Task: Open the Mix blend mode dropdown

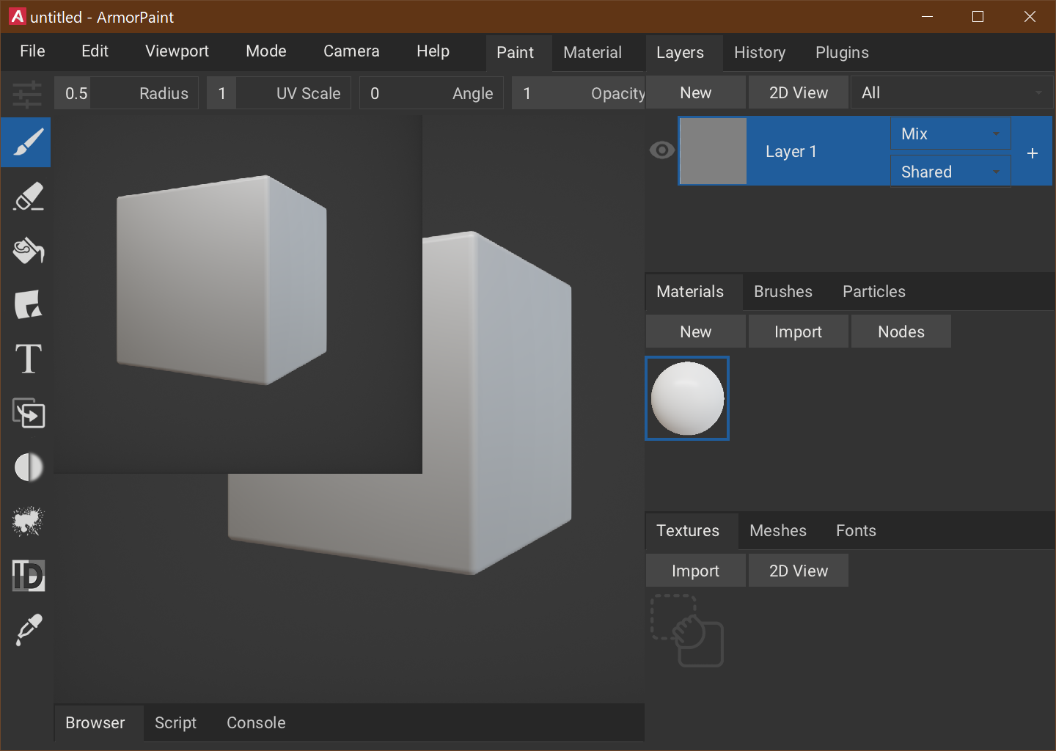Action: 950,133
